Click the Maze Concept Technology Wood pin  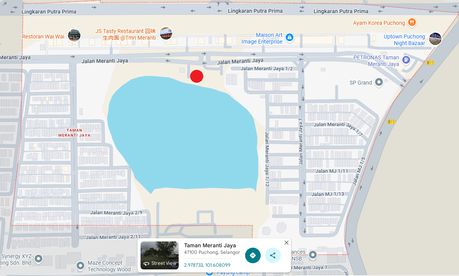pyautogui.click(x=80, y=266)
